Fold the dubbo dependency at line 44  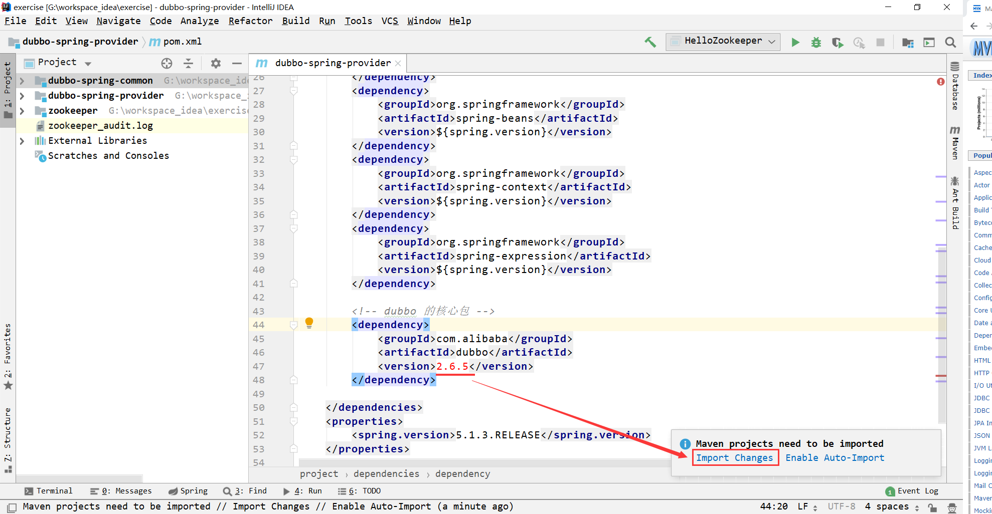[294, 325]
